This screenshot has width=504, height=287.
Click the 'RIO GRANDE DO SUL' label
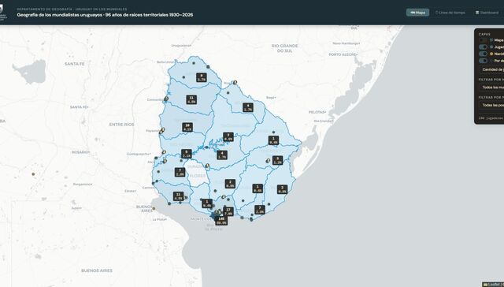point(284,48)
